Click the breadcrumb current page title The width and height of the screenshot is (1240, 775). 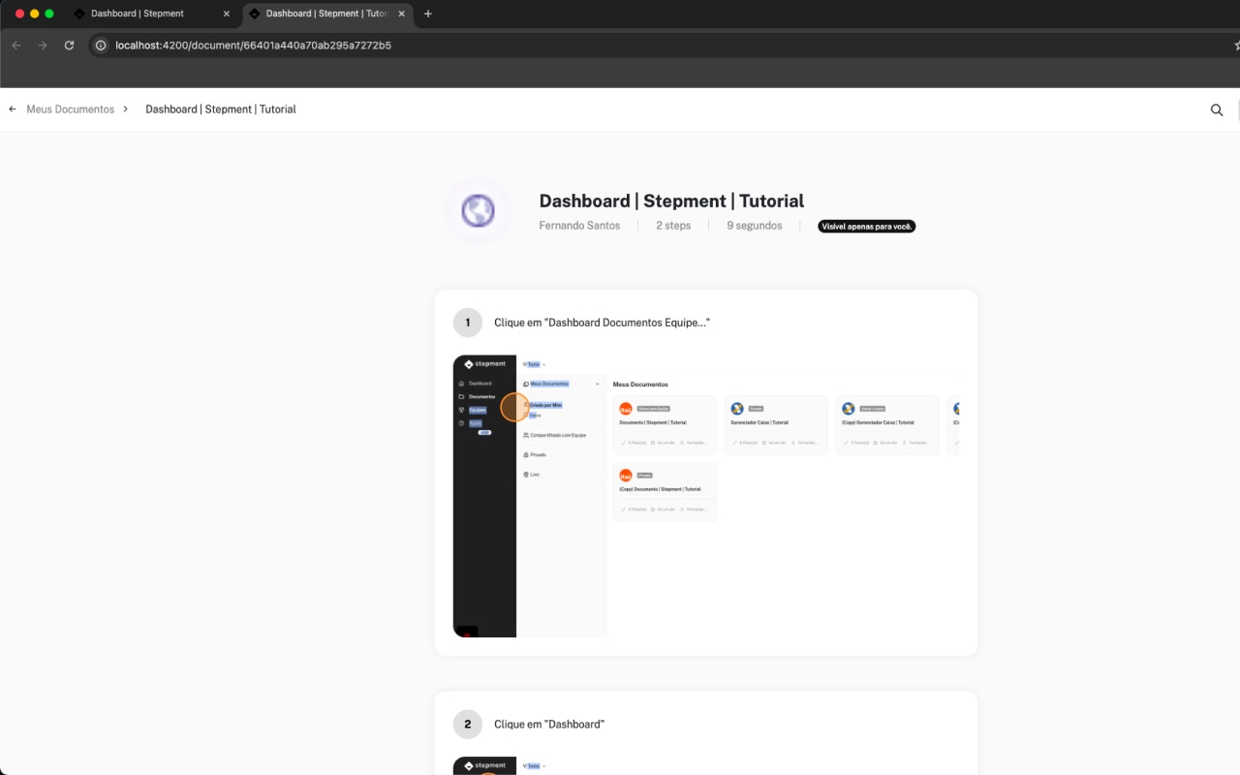coord(221,109)
